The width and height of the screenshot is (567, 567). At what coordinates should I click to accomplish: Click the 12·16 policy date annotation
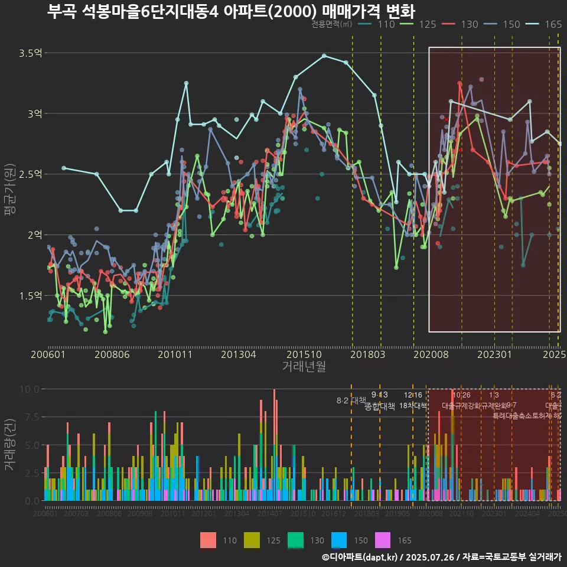click(413, 395)
